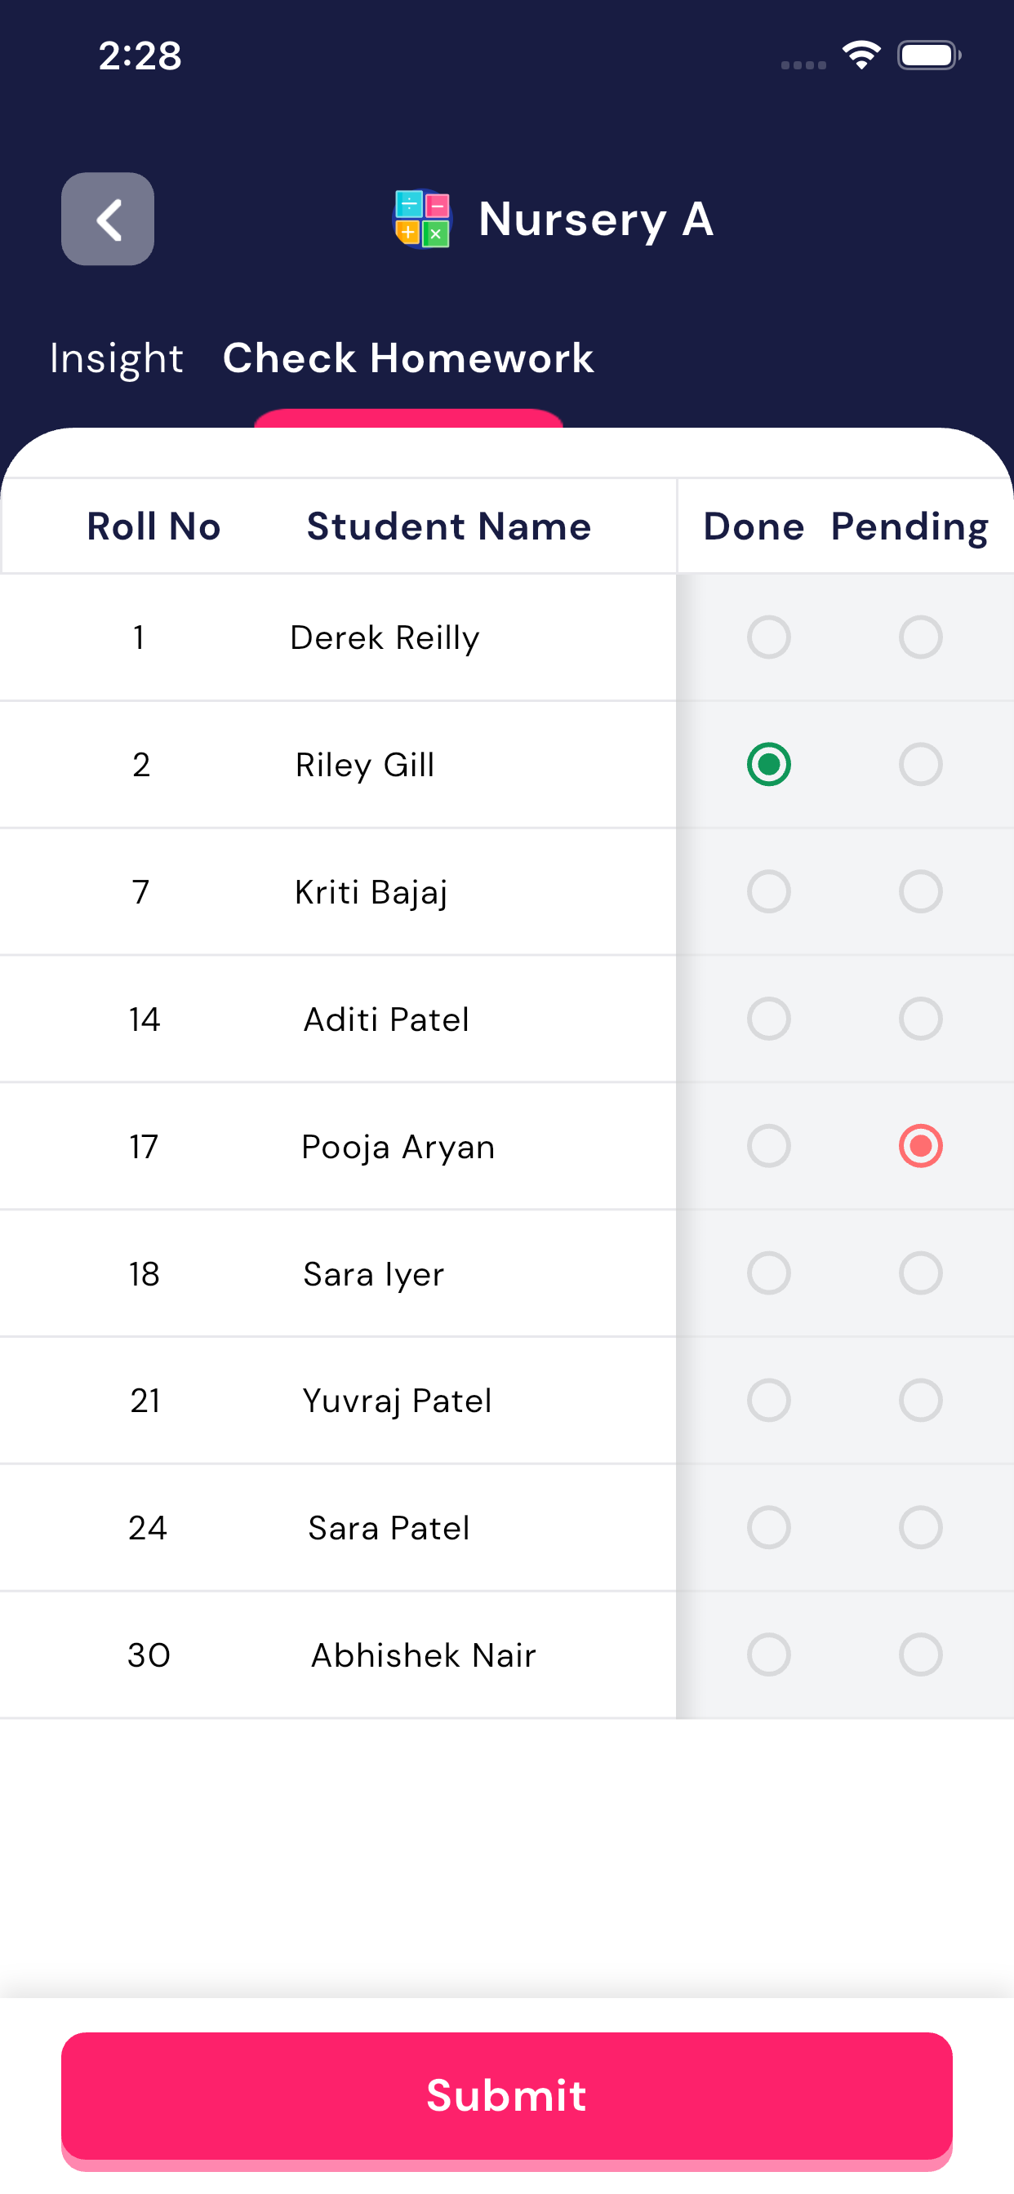Select Done for Sara Iyer
This screenshot has width=1014, height=2194.
[x=768, y=1273]
